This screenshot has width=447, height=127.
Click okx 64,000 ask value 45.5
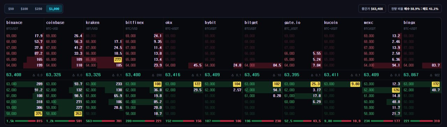tap(197, 65)
